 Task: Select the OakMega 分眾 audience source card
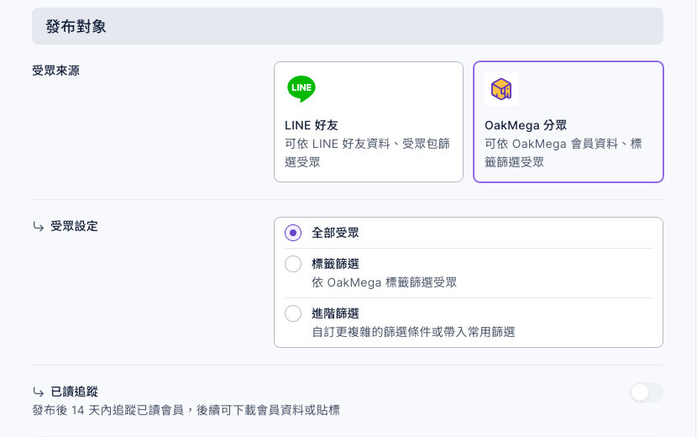point(568,122)
